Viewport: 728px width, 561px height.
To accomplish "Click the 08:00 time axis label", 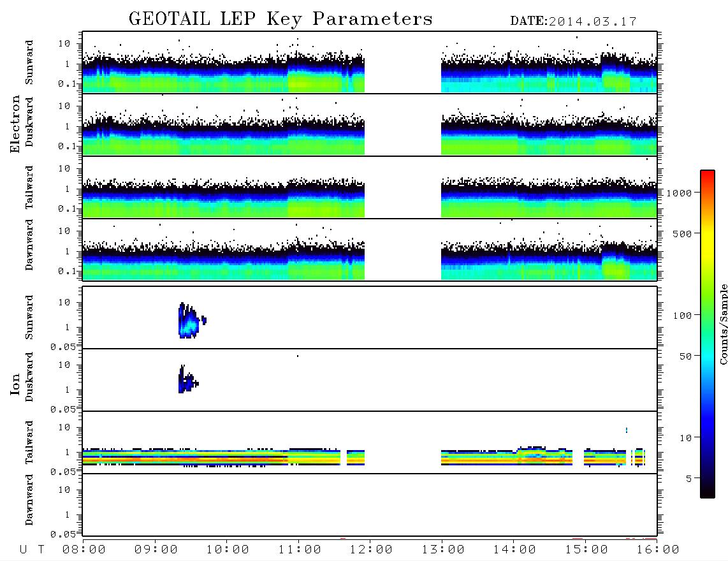I will [84, 550].
